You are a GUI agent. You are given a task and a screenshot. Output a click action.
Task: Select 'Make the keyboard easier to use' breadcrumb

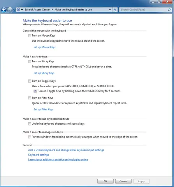pos(73,10)
